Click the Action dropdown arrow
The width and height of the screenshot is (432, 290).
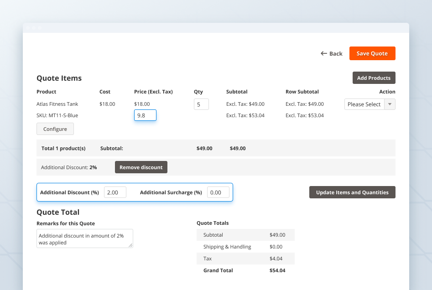[390, 104]
